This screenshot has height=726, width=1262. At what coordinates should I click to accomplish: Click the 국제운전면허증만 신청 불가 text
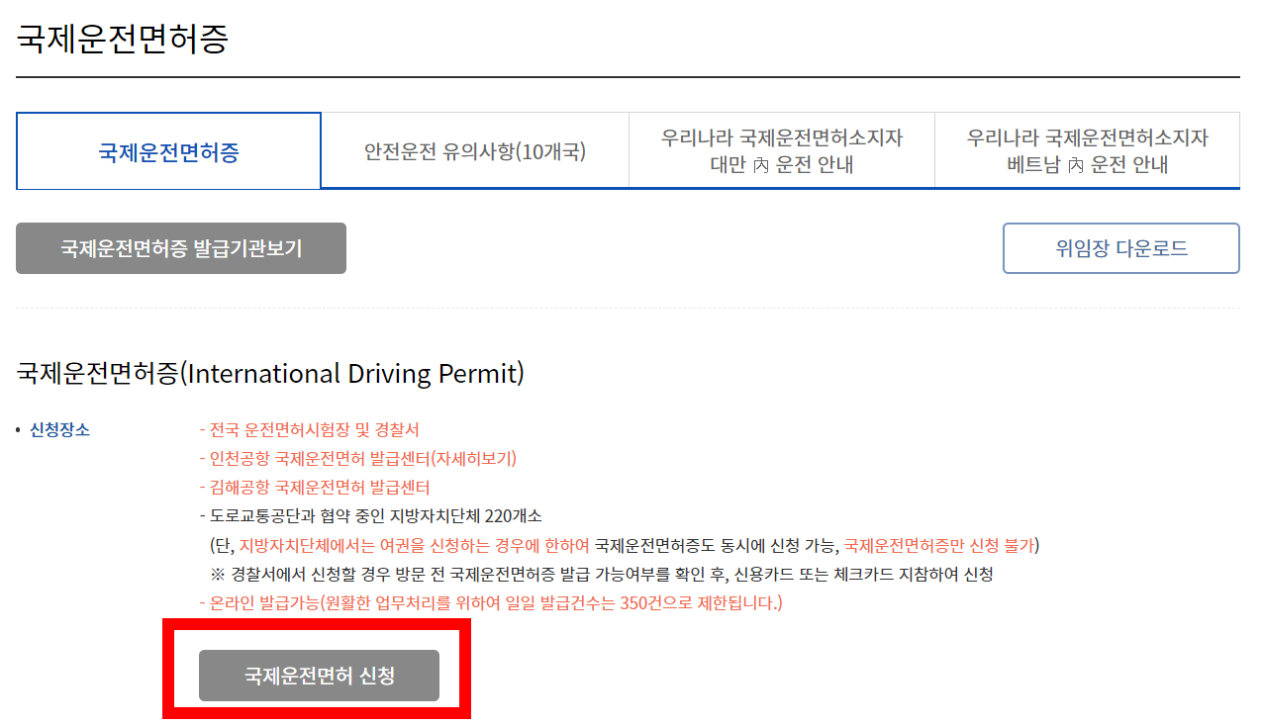[x=938, y=545]
